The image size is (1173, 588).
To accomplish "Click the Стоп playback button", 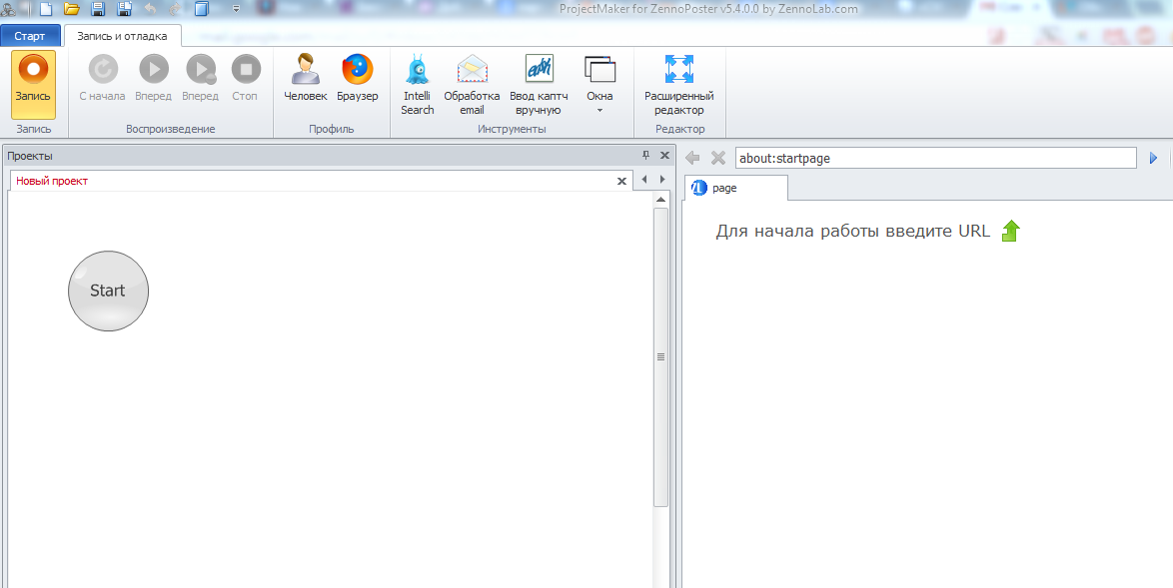I will coord(246,79).
